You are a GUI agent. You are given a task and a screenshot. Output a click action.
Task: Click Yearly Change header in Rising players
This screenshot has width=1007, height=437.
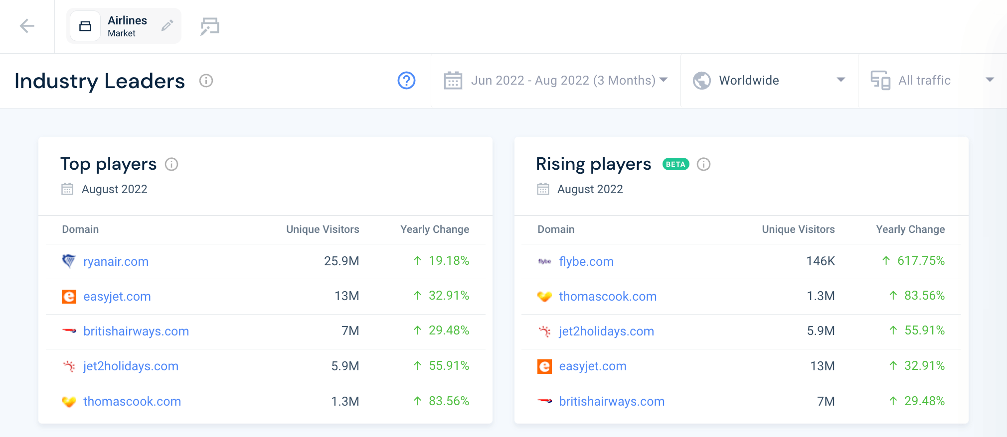[910, 229]
